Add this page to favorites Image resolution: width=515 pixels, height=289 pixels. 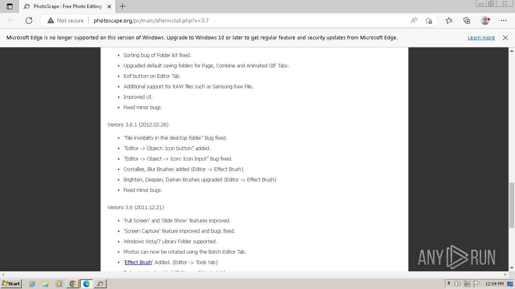[x=428, y=20]
